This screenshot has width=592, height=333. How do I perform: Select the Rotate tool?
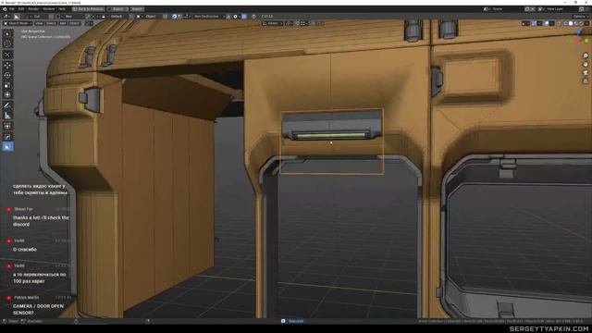click(7, 75)
